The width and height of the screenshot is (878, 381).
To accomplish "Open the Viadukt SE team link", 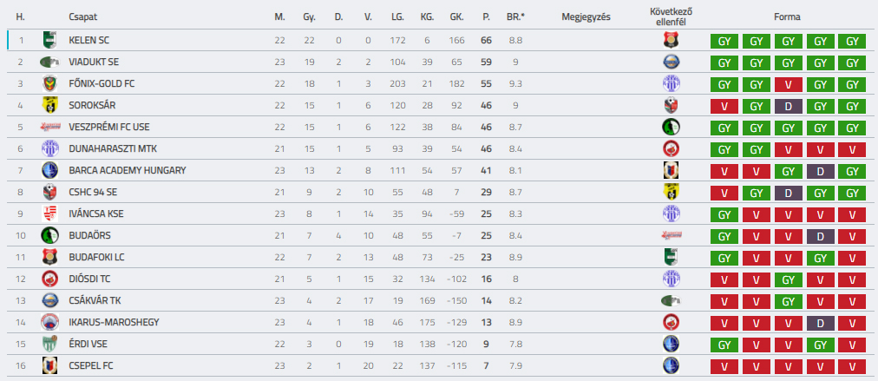I will (94, 62).
